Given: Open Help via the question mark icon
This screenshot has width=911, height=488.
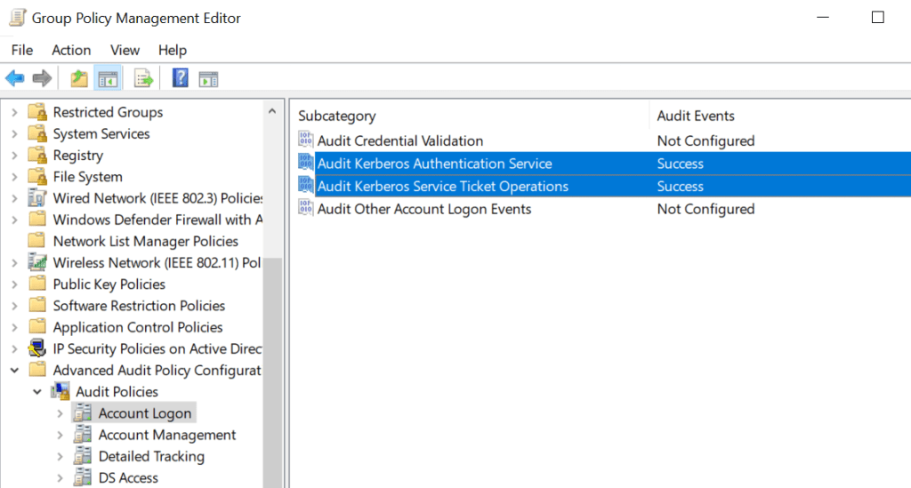Looking at the screenshot, I should pos(180,79).
